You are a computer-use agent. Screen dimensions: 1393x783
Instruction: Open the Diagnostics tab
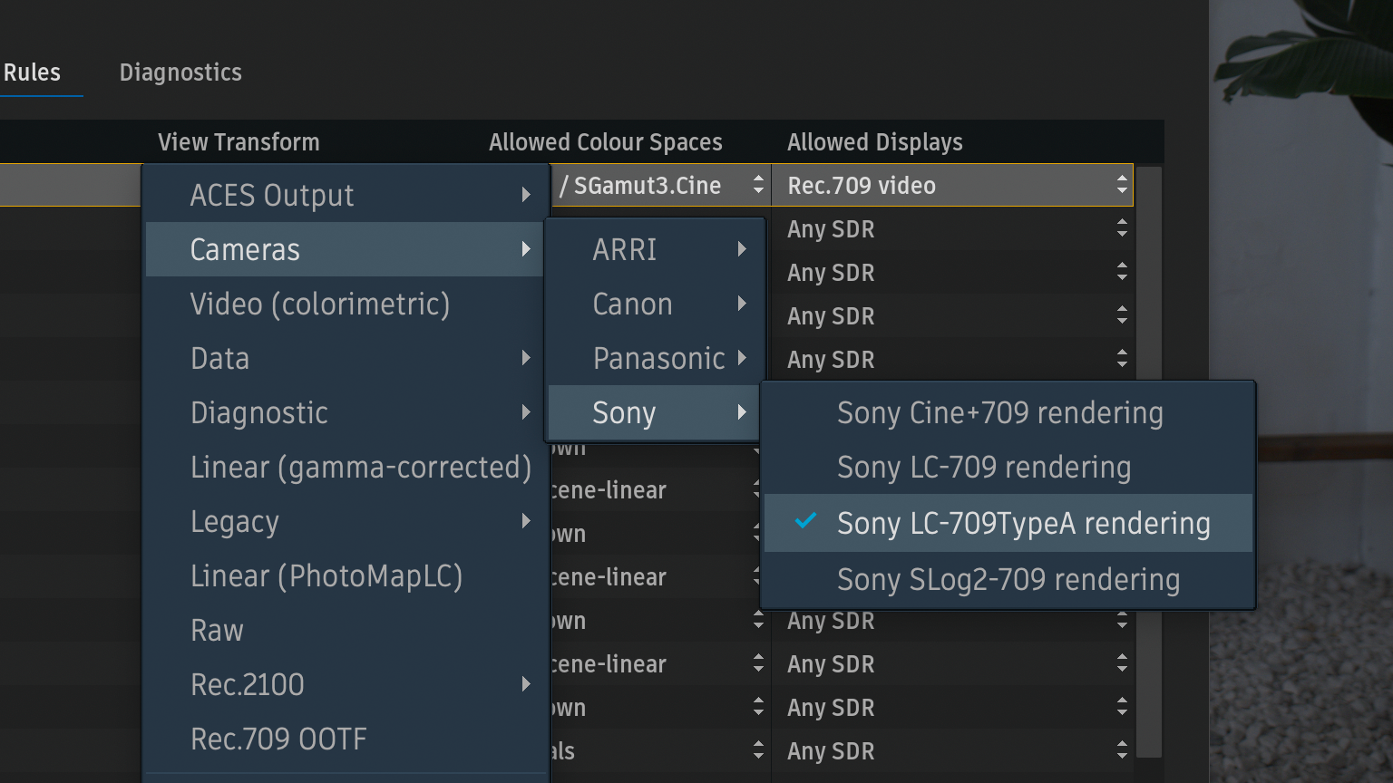(x=180, y=72)
